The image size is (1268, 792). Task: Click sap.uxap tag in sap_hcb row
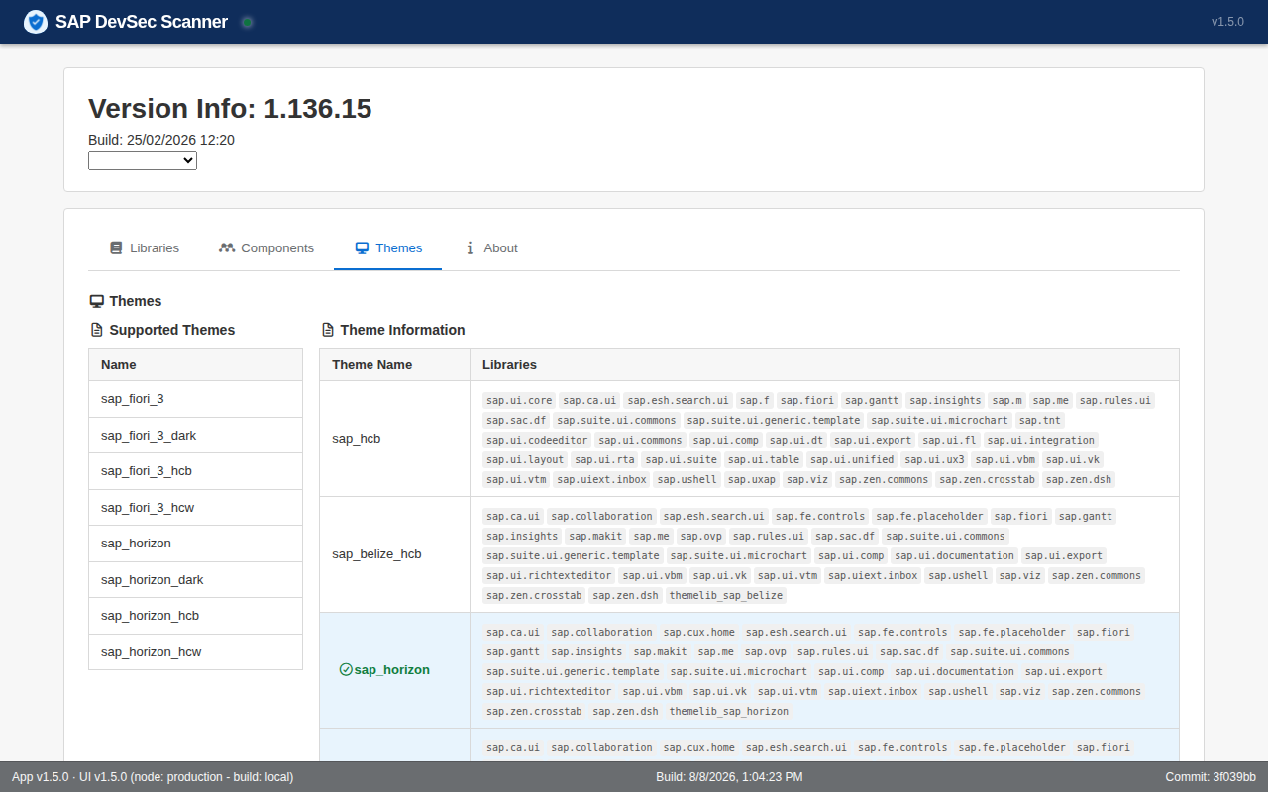751,480
